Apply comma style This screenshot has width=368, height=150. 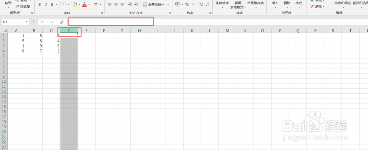[x=193, y=4]
